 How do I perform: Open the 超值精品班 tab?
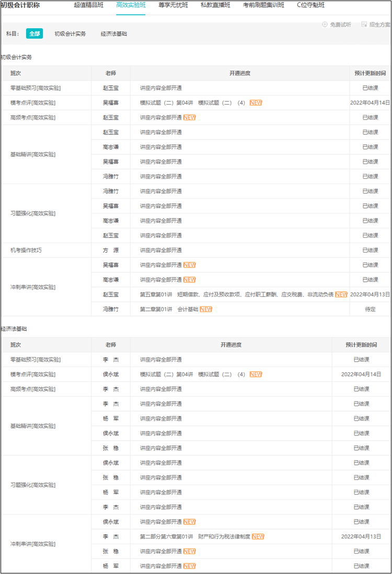click(88, 5)
